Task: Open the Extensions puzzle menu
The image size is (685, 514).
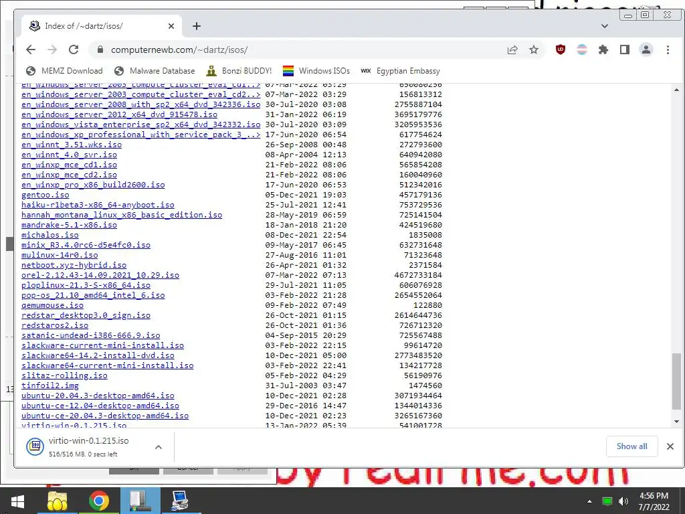Action: coord(603,50)
